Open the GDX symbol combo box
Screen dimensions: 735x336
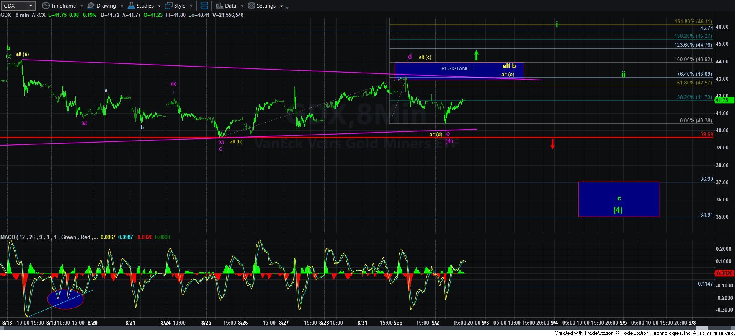(18, 6)
